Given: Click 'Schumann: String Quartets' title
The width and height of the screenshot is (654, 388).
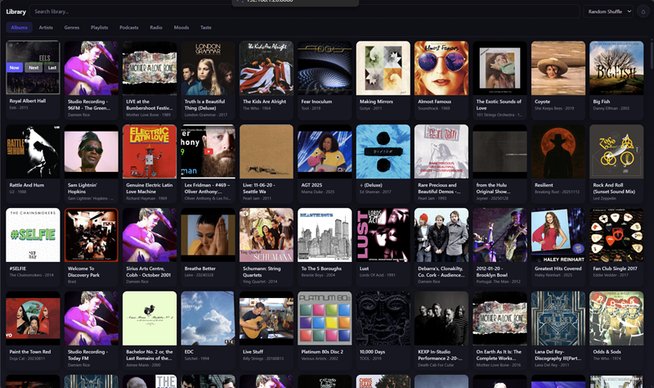Looking at the screenshot, I should pyautogui.click(x=262, y=272).
